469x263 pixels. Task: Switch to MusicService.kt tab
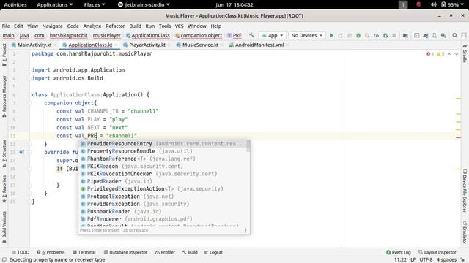click(x=200, y=45)
